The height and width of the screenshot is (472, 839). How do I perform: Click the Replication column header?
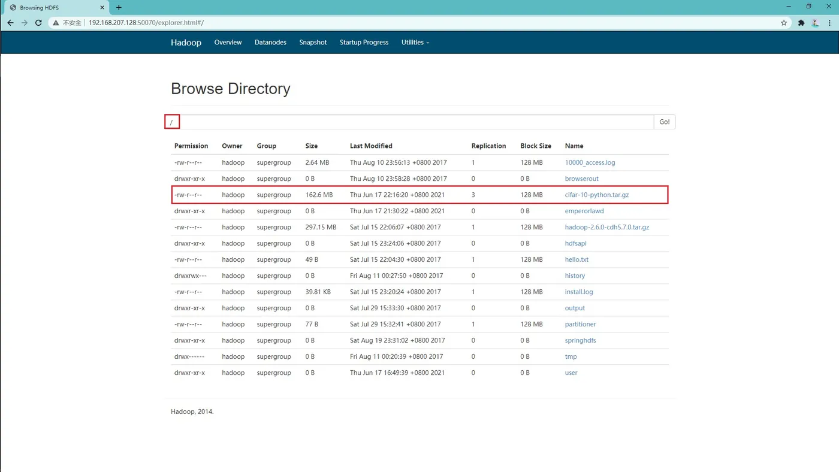(x=488, y=146)
